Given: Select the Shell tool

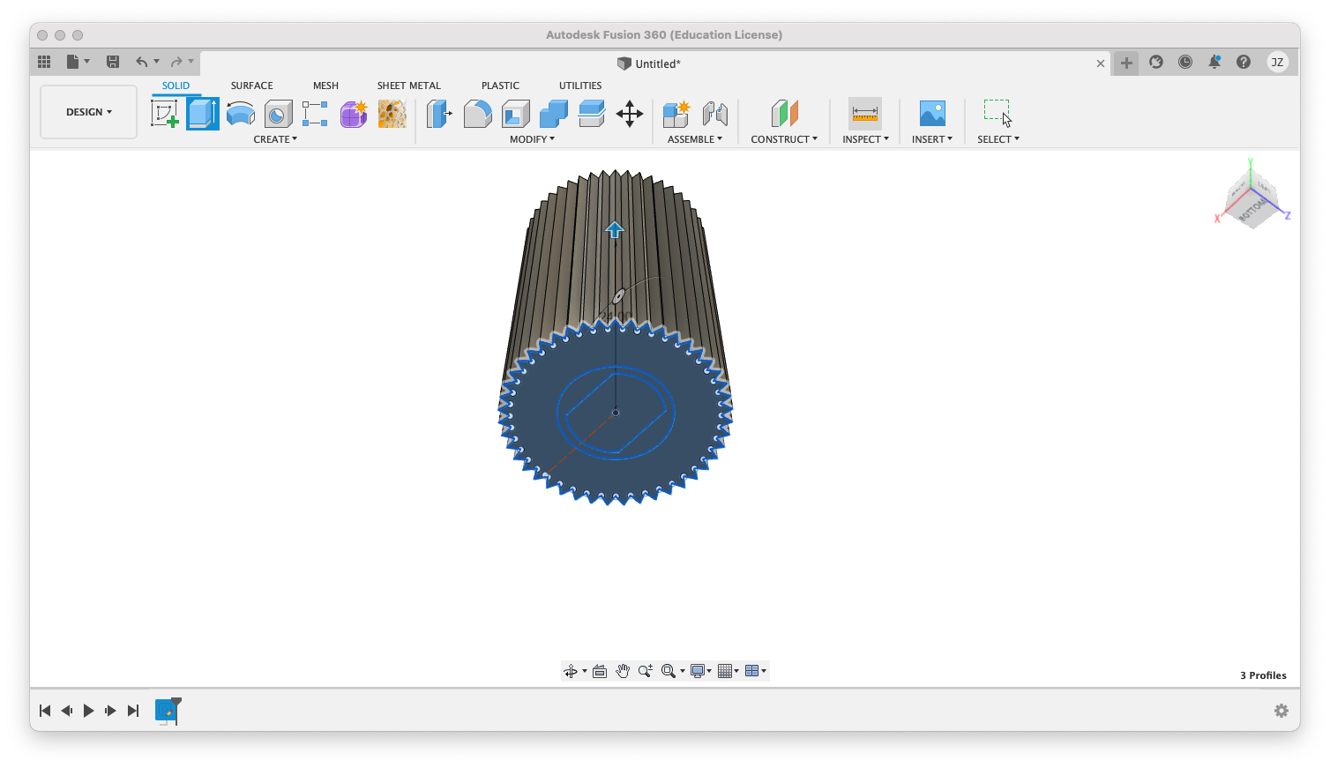Looking at the screenshot, I should pos(515,114).
